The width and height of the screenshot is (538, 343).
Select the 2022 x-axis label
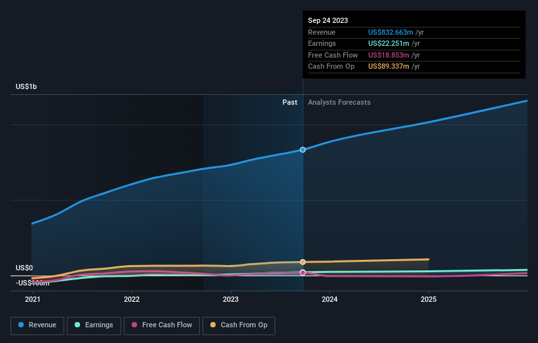132,300
